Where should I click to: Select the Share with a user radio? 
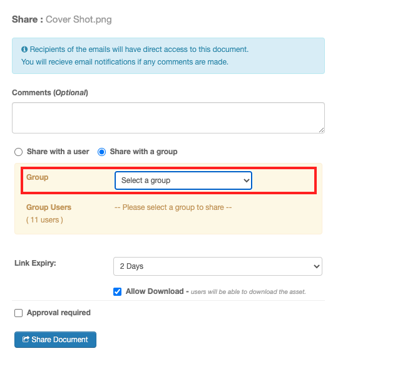18,152
